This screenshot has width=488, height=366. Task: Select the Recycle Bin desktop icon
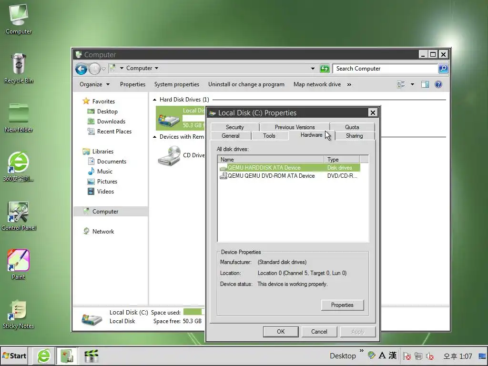[x=19, y=68]
